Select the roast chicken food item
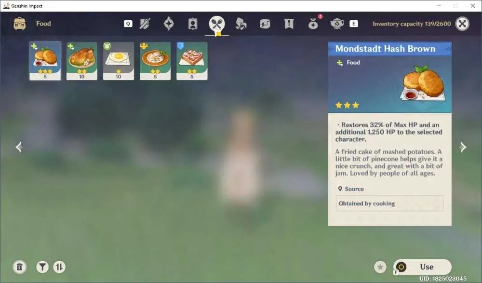Viewport: 482px width, 283px height. coord(82,61)
